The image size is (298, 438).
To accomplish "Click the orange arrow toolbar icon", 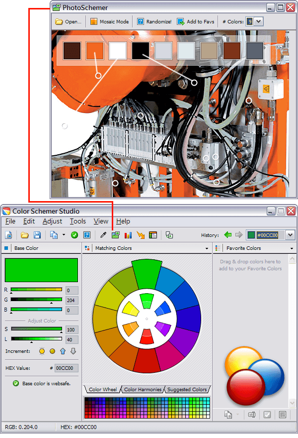I will [x=141, y=235].
